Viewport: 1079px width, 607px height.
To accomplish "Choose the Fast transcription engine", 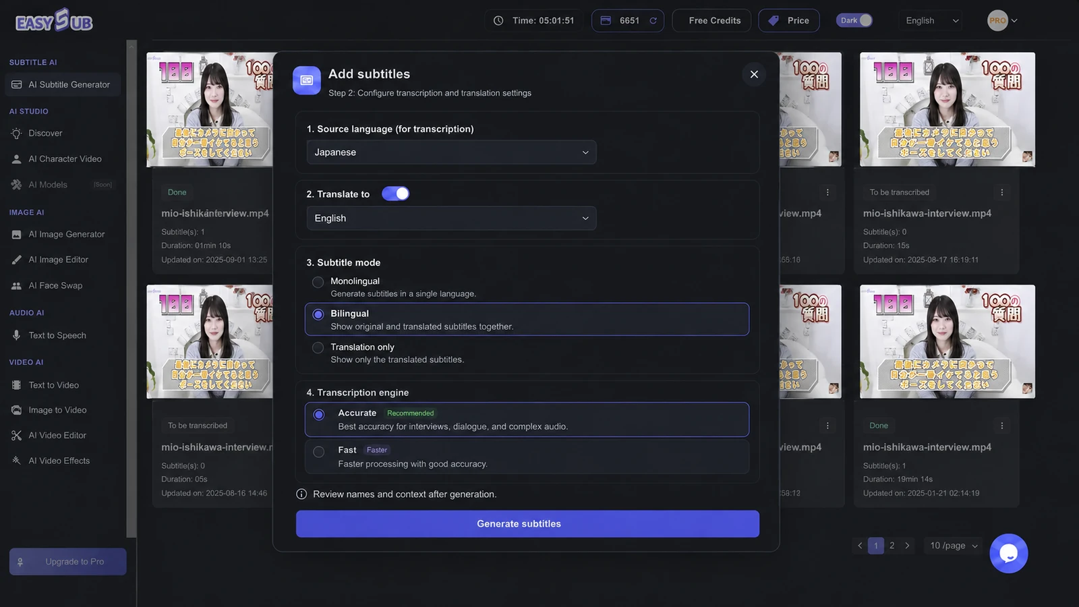I will (x=319, y=451).
